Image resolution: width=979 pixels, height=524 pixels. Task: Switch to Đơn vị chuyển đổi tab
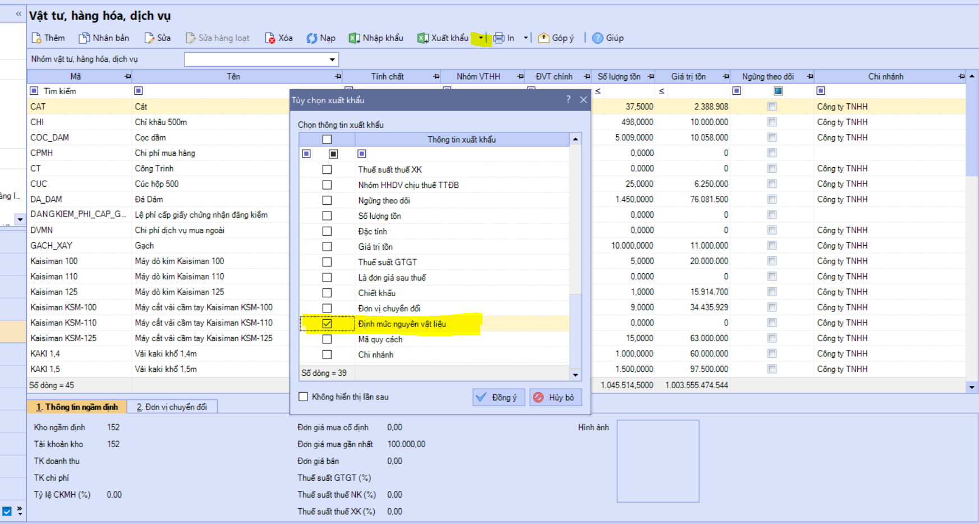pos(172,407)
